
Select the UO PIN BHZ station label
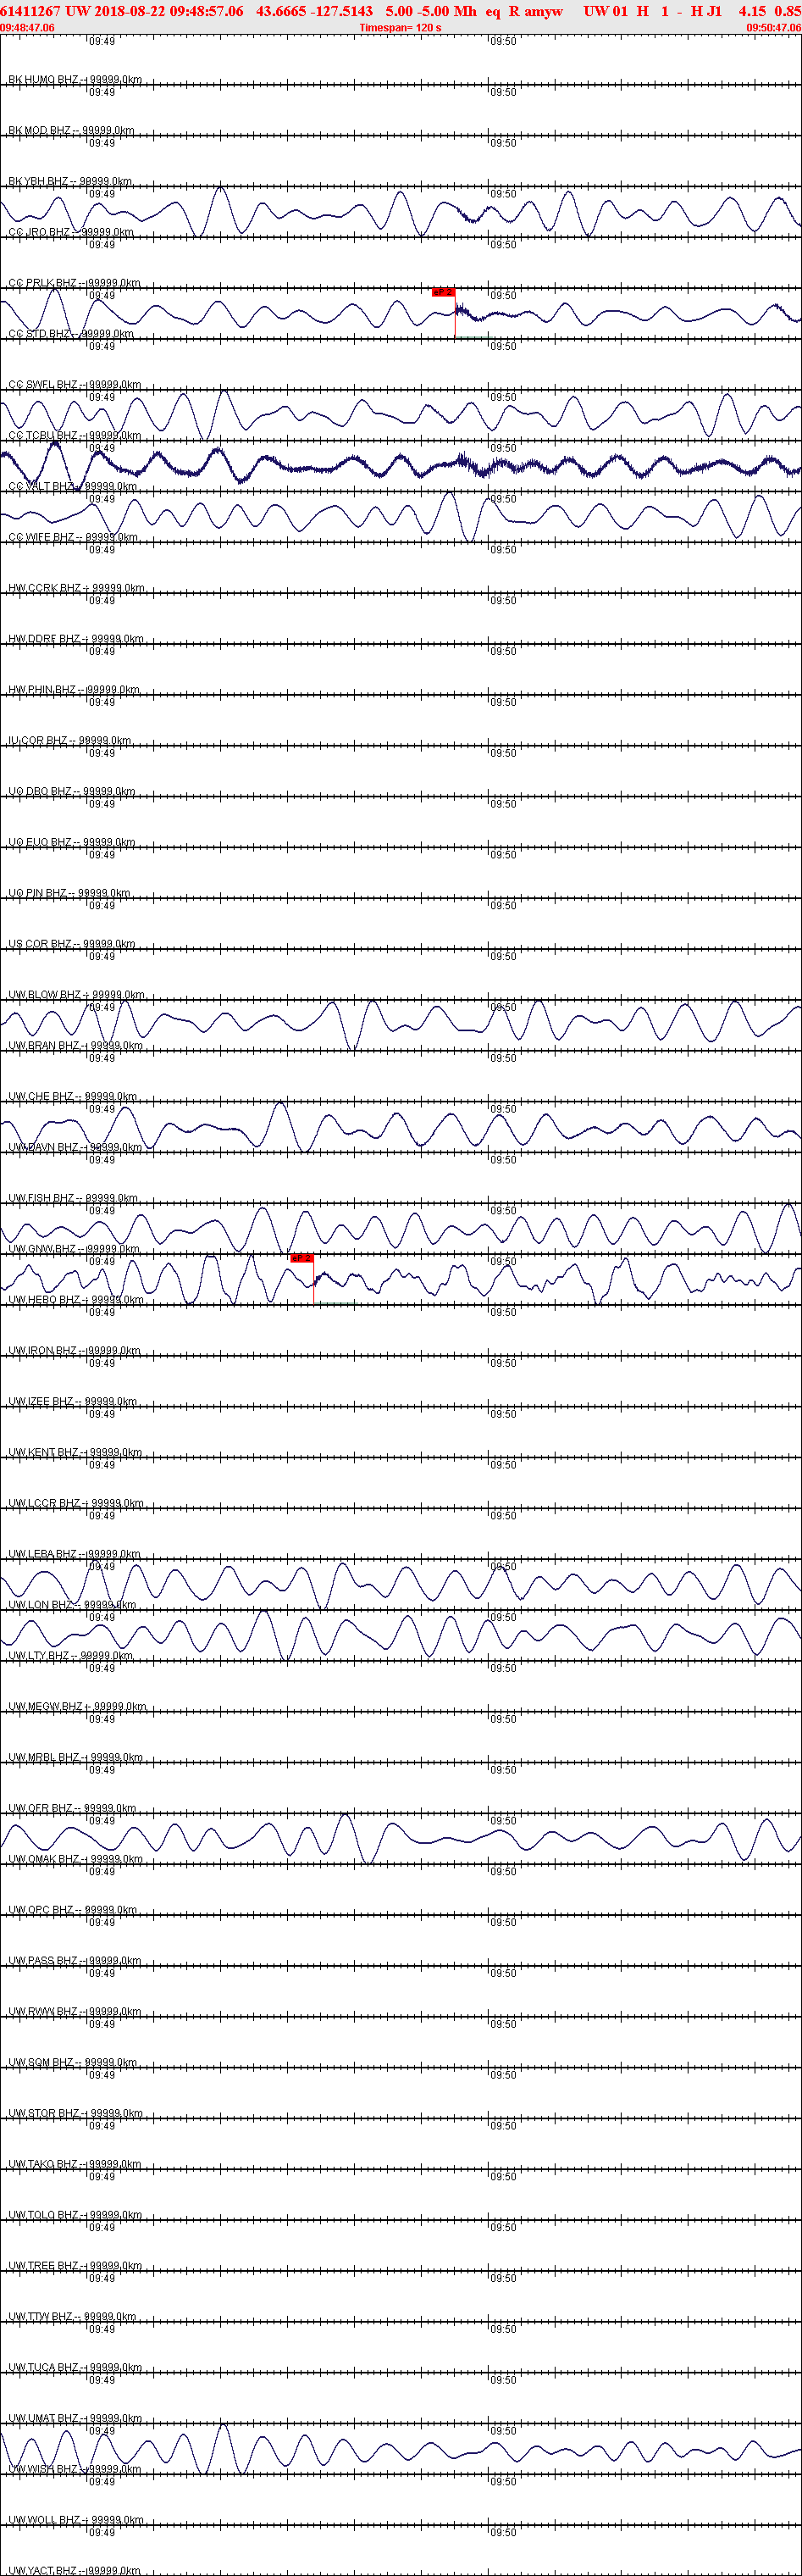(x=69, y=893)
